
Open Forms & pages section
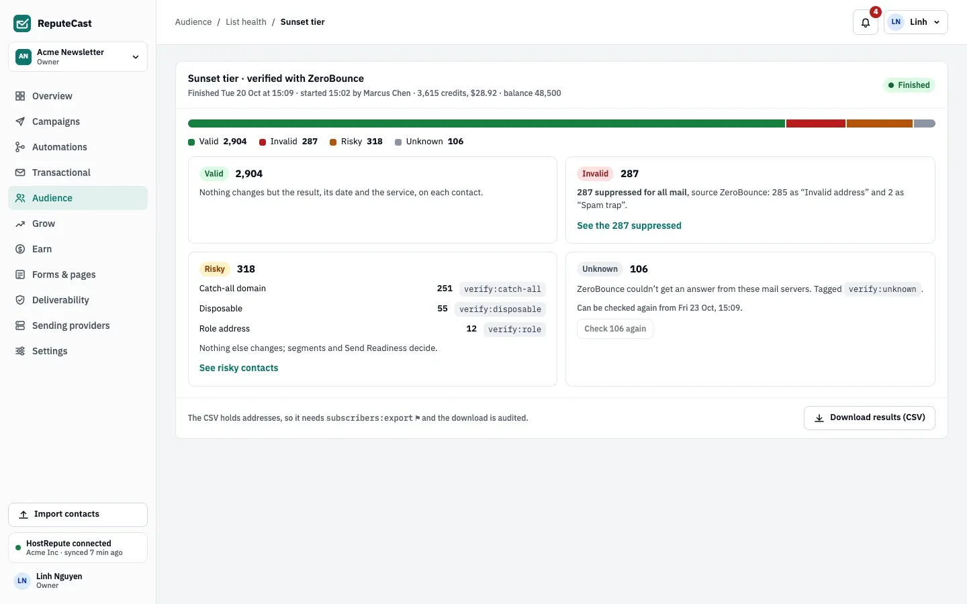coord(78,274)
